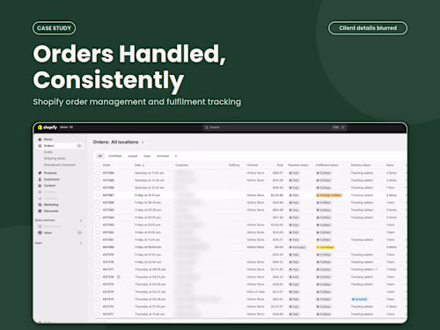This screenshot has height=330, width=440.
Task: Switch to the All orders tab
Action: [x=100, y=156]
